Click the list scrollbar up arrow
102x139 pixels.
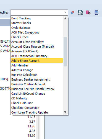(x=65, y=18)
